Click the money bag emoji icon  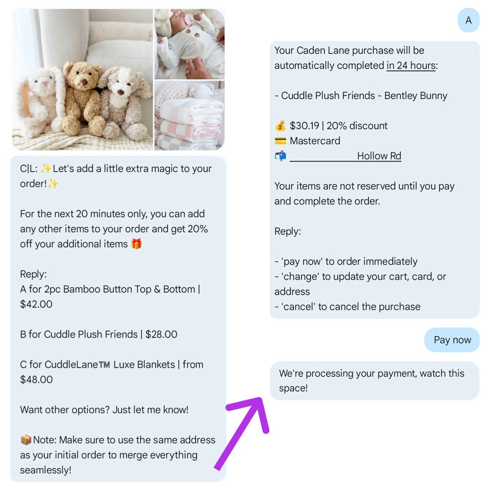[280, 126]
